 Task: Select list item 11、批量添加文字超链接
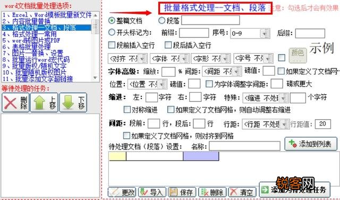click(38, 79)
